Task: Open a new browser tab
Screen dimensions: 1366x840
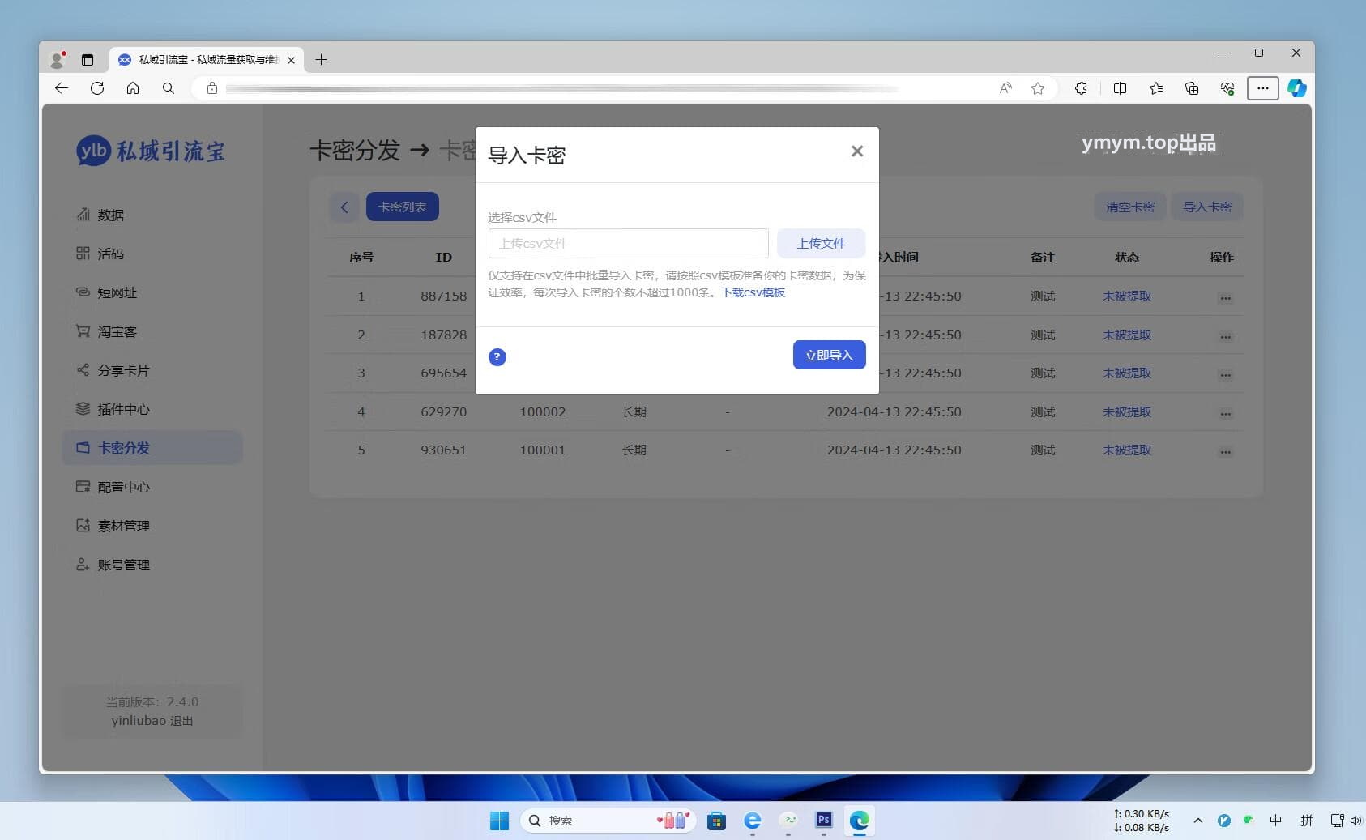Action: point(321,59)
